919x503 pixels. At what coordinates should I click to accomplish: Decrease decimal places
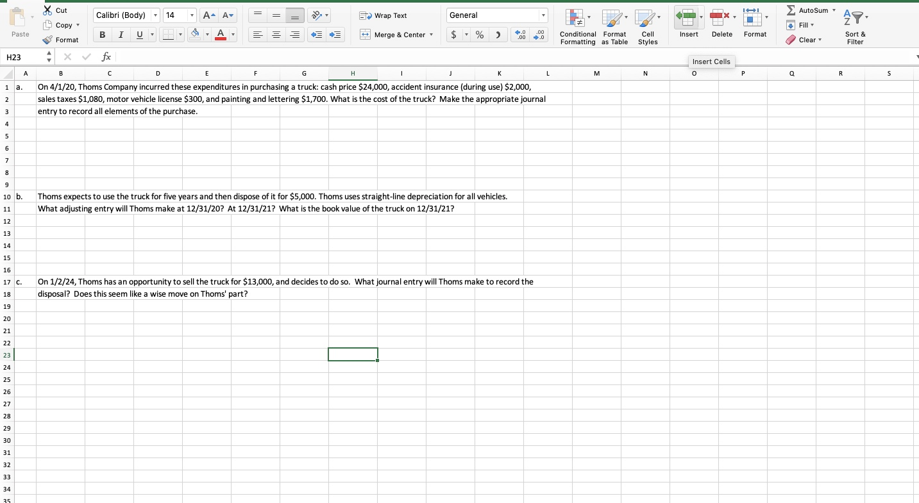point(539,35)
